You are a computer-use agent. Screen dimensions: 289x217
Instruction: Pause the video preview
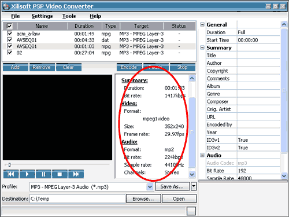coord(43,174)
